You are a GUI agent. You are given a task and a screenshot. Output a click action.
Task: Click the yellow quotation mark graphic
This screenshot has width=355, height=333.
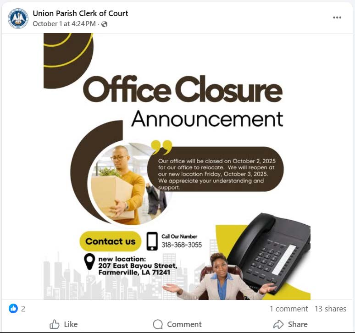click(x=161, y=147)
